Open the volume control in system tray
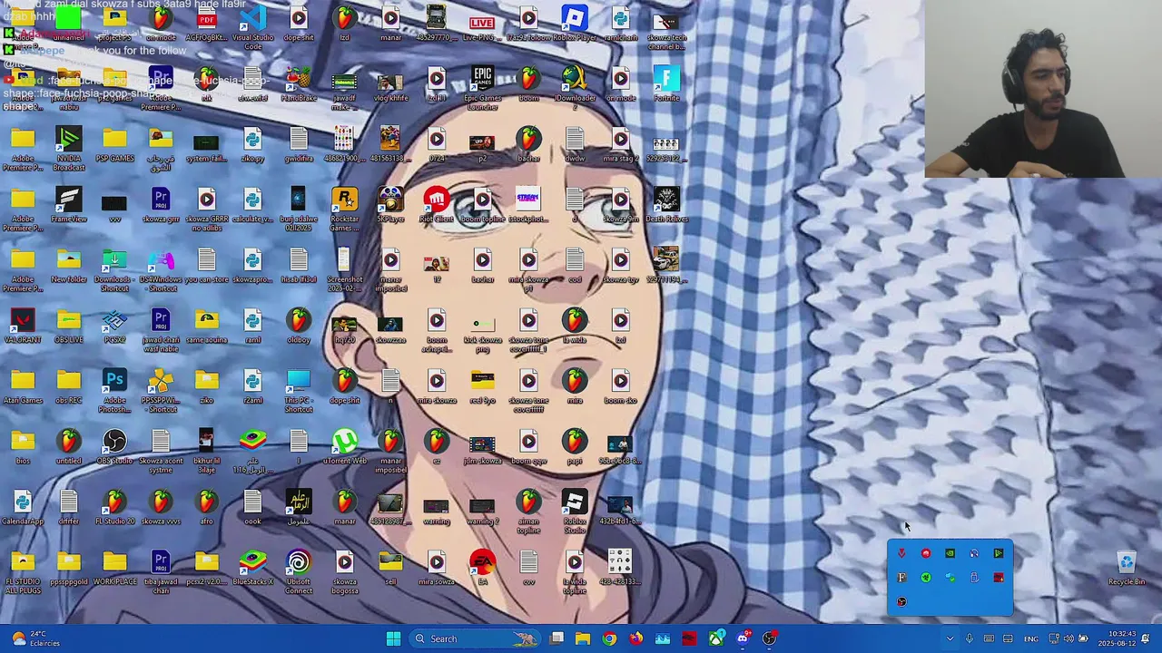The image size is (1162, 653). (1068, 638)
